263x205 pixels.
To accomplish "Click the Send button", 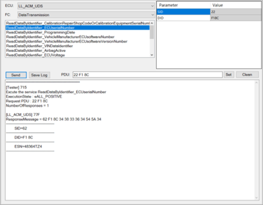I will click(16, 75).
